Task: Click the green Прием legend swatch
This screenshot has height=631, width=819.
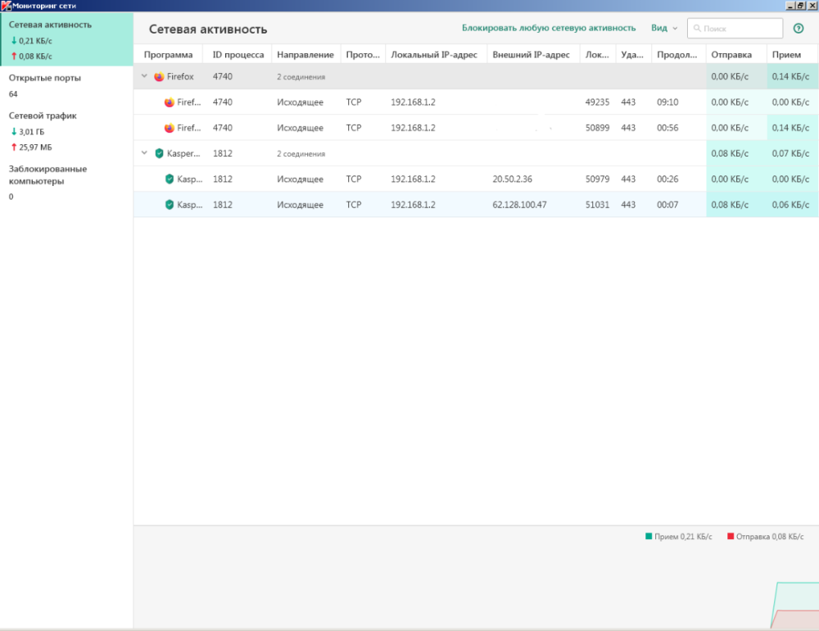Action: 649,537
